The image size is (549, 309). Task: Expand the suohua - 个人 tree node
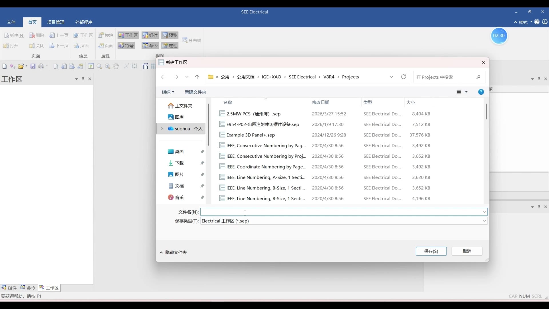pos(162,129)
